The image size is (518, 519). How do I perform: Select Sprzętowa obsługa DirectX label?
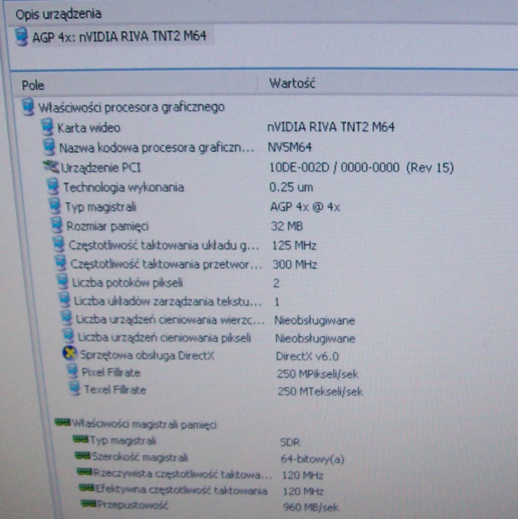coord(147,355)
